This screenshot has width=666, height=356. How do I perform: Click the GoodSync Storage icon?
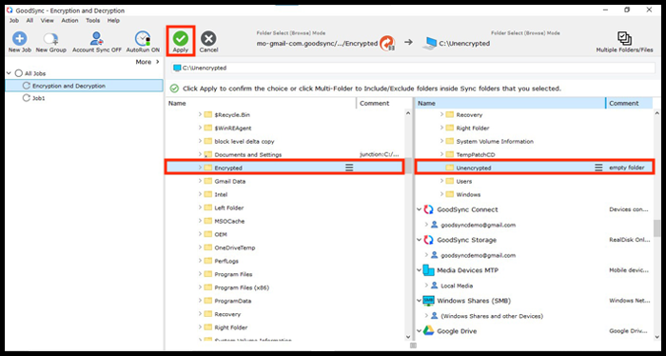pos(428,240)
